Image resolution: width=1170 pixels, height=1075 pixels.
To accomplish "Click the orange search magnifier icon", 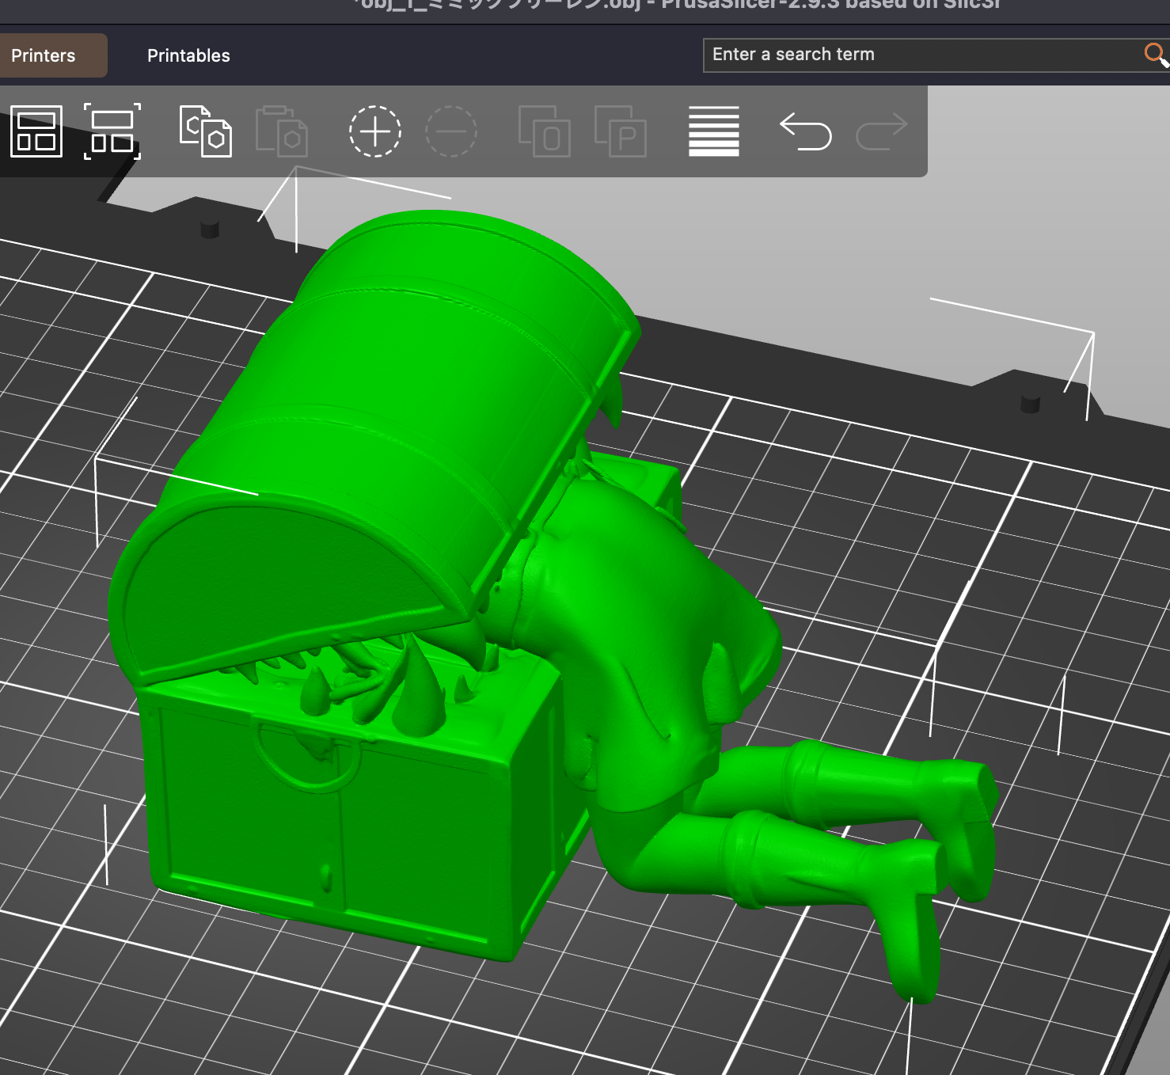I will click(x=1155, y=55).
